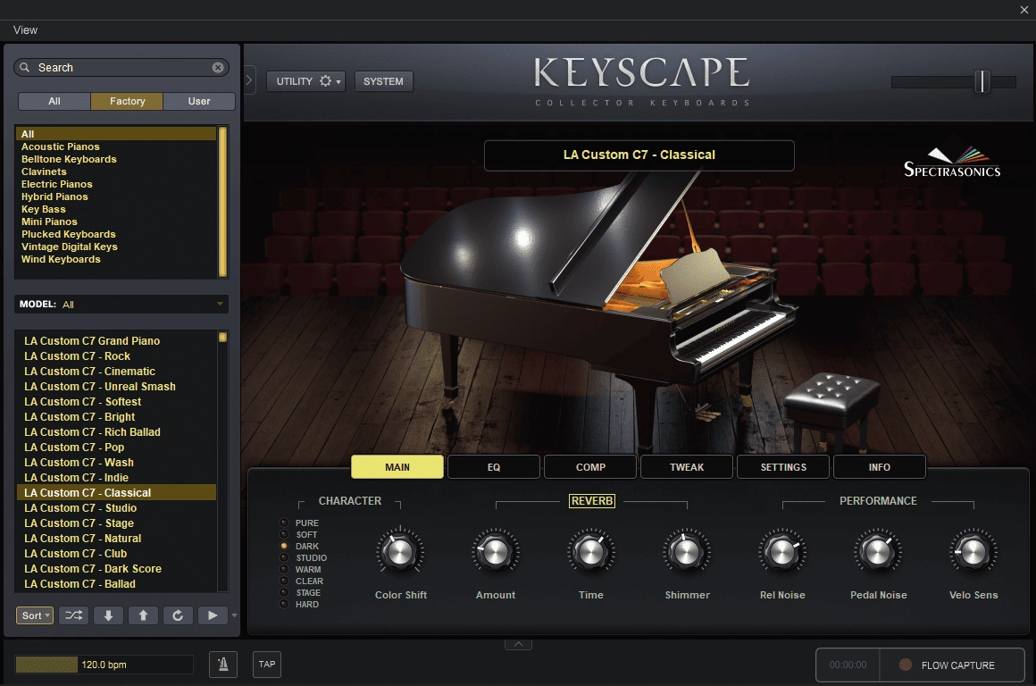1036x686 pixels.
Task: Click the patch list scrollbar handle
Action: 222,337
